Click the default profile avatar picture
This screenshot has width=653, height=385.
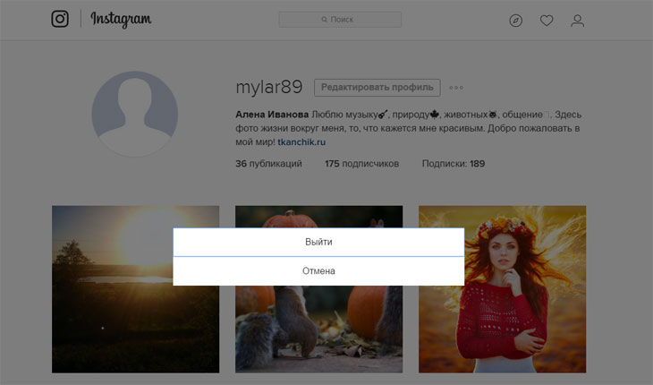[134, 115]
